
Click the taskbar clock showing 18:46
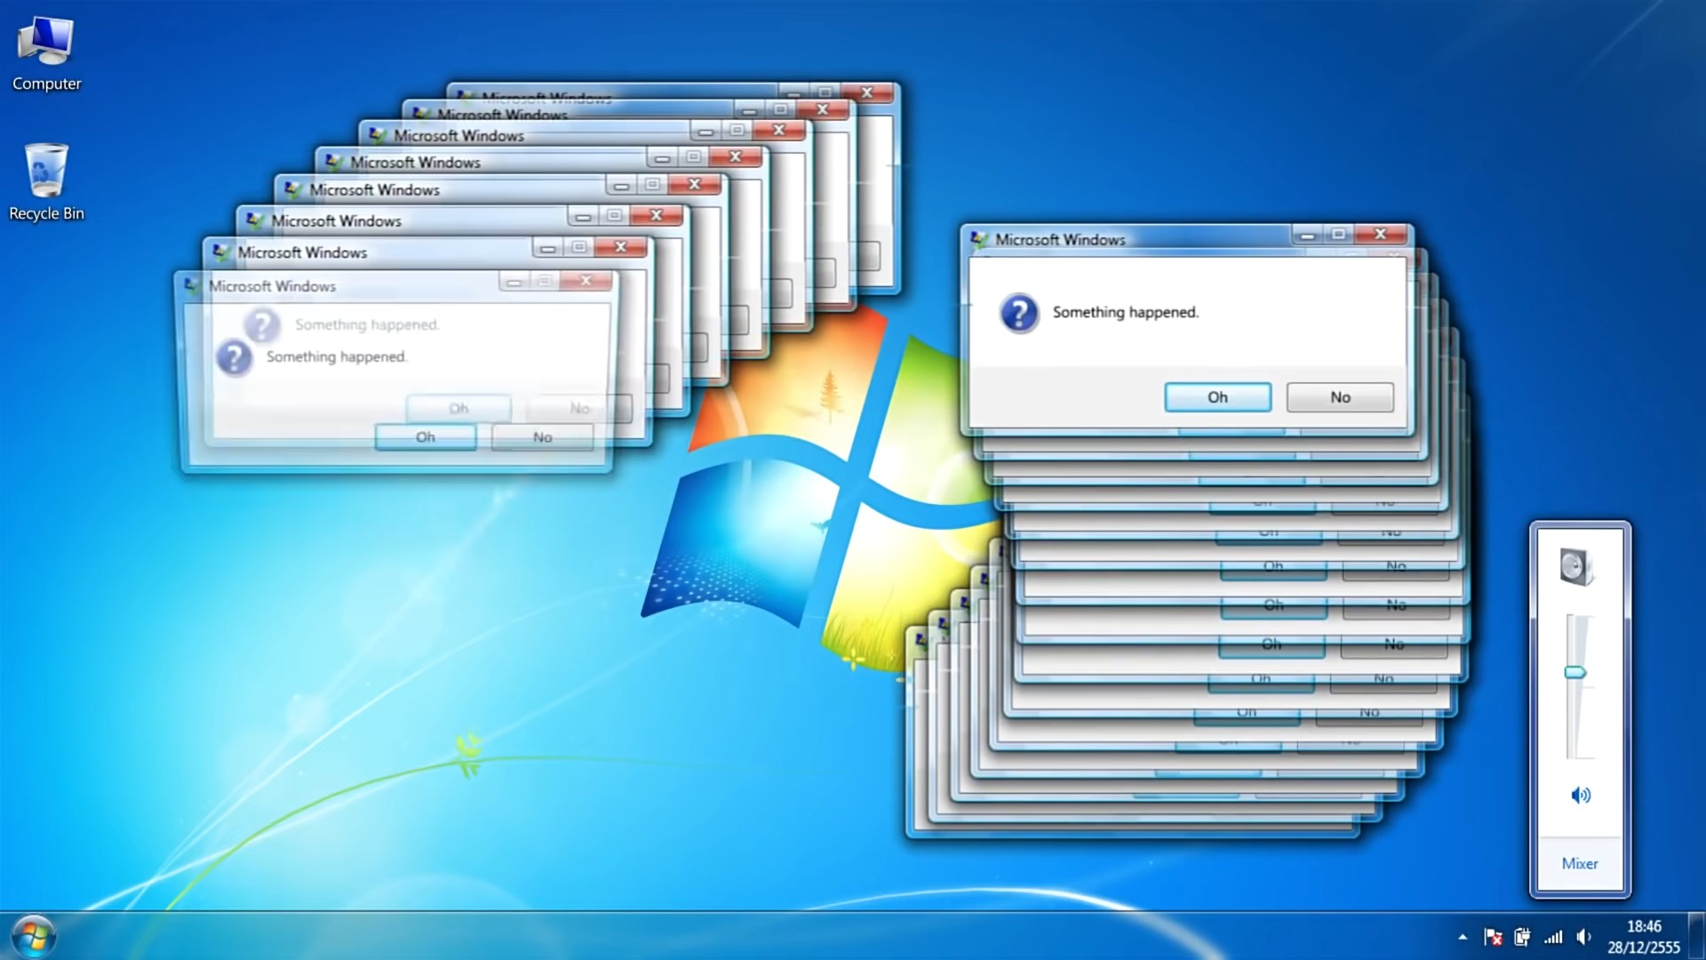pyautogui.click(x=1644, y=937)
